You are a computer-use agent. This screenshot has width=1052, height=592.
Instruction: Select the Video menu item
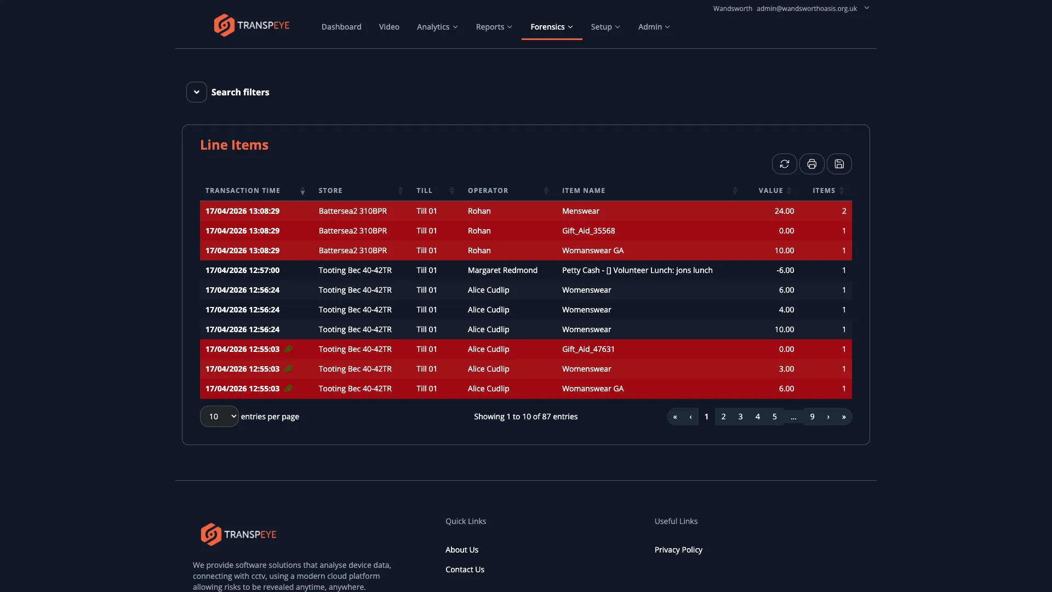[388, 26]
